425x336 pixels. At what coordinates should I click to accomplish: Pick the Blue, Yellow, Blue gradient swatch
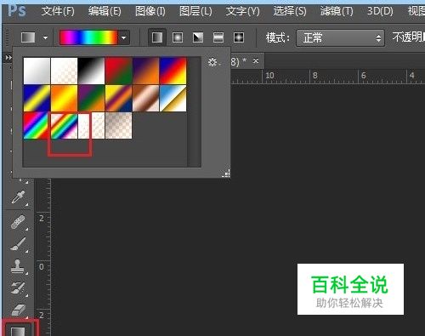coord(37,98)
